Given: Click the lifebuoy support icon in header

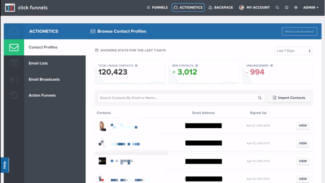Looking at the screenshot, I should pos(287,8).
